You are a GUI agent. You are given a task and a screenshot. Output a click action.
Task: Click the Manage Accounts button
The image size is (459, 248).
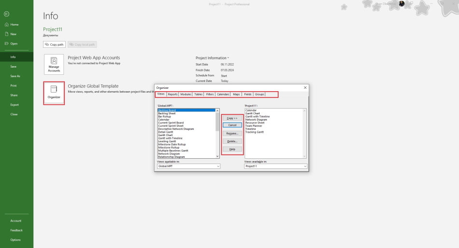[x=54, y=64]
